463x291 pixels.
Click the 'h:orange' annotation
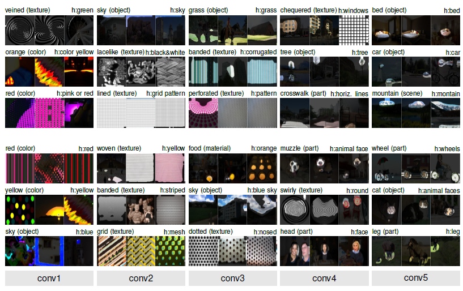264,148
